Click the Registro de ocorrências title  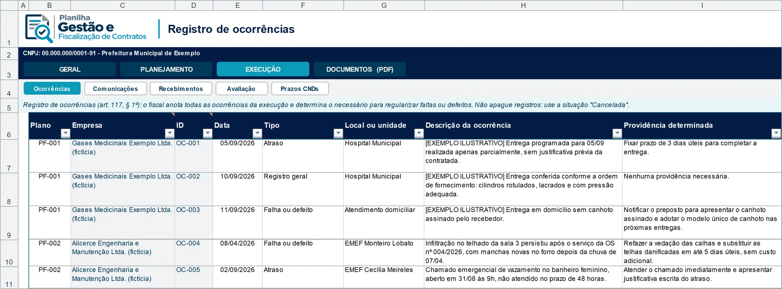click(231, 29)
